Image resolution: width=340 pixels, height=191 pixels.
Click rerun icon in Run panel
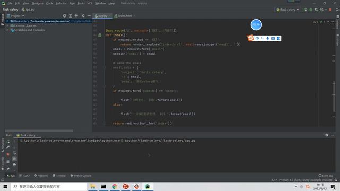[8, 142]
